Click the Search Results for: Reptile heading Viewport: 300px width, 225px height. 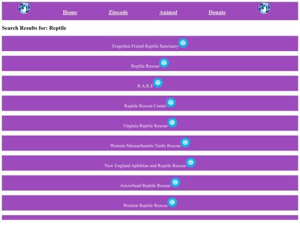(x=34, y=28)
